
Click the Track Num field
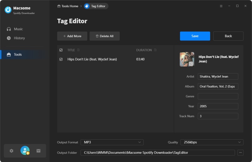218,116
